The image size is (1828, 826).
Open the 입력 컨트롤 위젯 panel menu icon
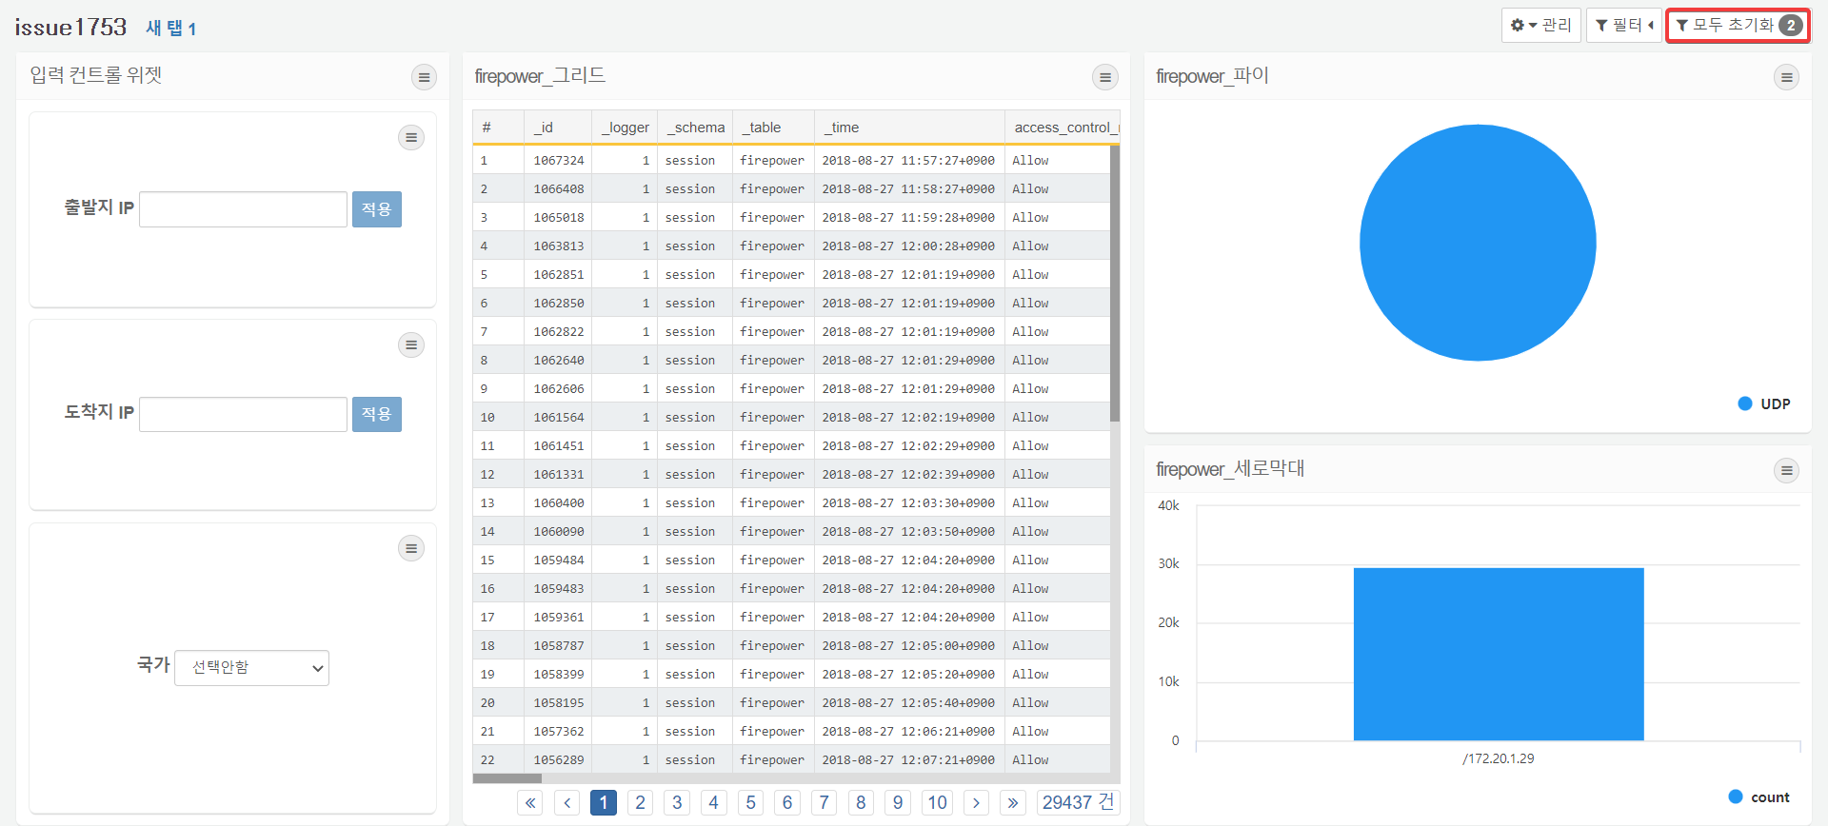(425, 77)
